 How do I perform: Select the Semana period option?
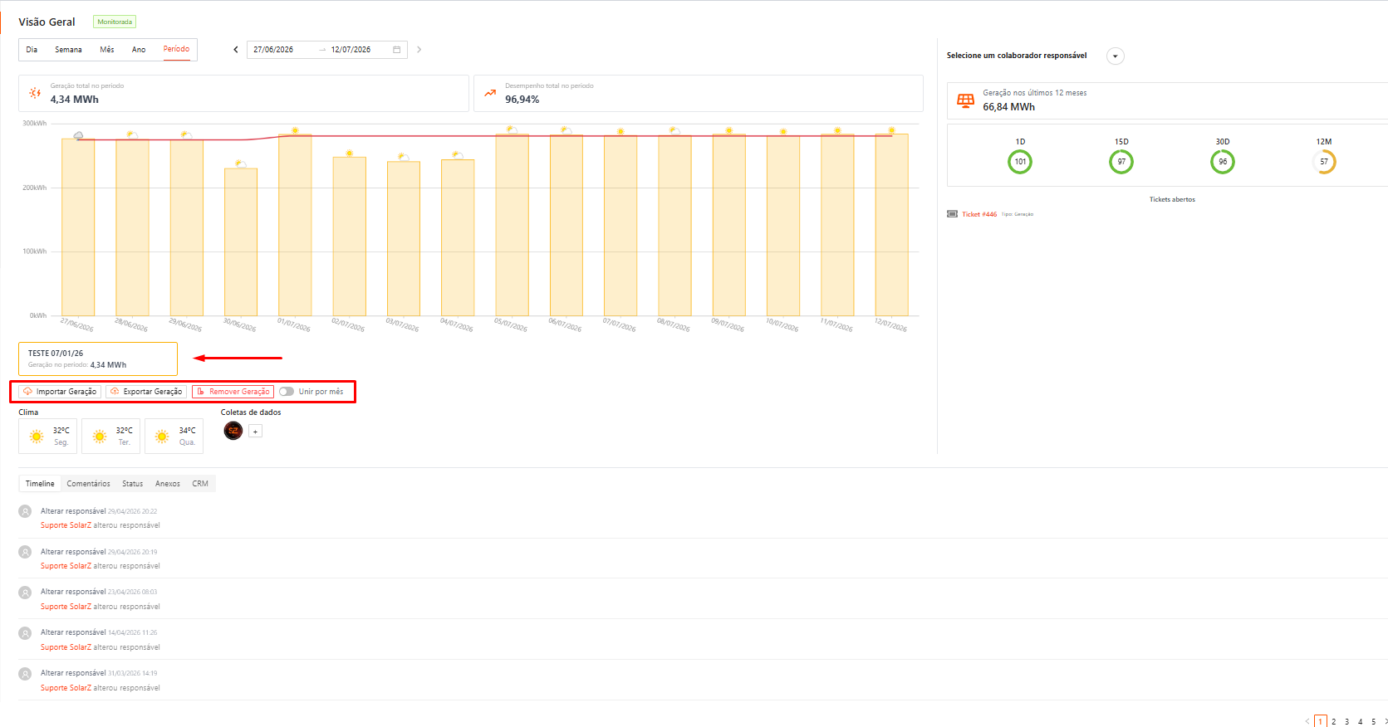[68, 50]
